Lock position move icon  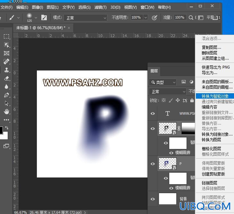click(x=178, y=100)
